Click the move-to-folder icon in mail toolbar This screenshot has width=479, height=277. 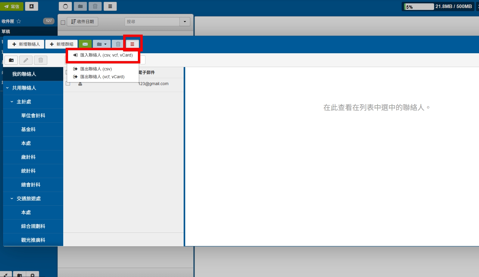click(x=80, y=6)
